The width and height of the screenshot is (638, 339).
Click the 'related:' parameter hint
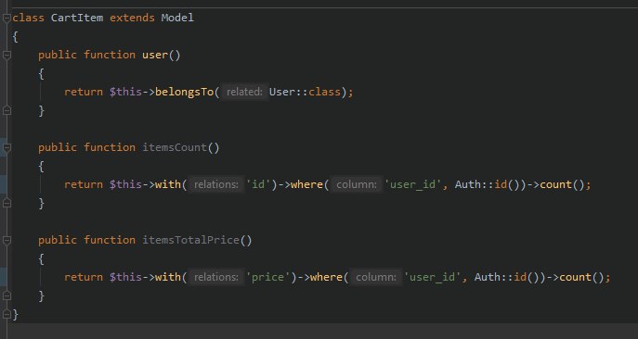click(244, 92)
